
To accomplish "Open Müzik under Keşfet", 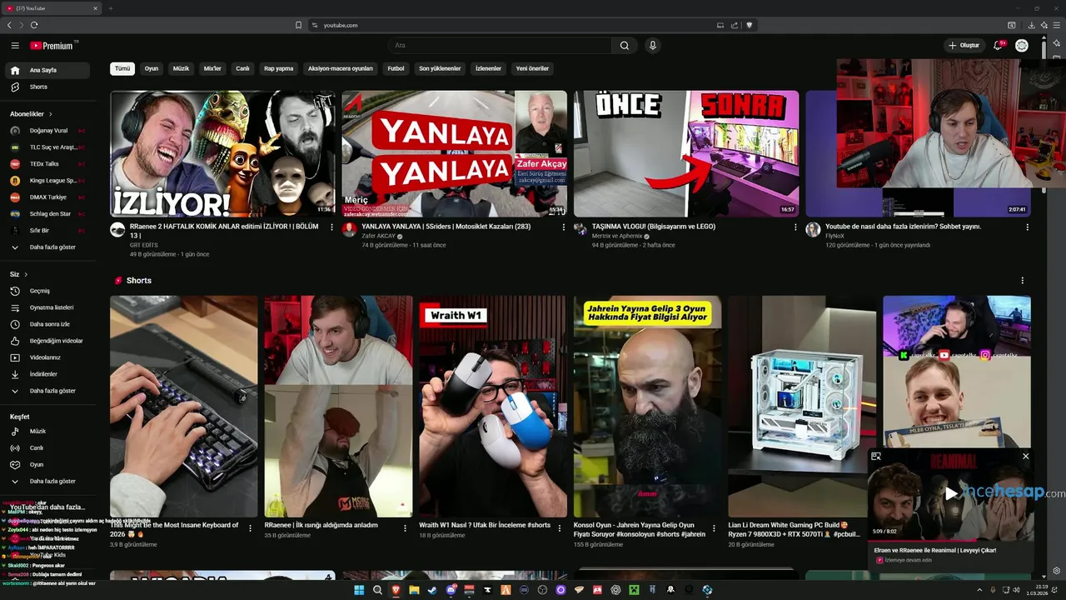I will (49, 432).
